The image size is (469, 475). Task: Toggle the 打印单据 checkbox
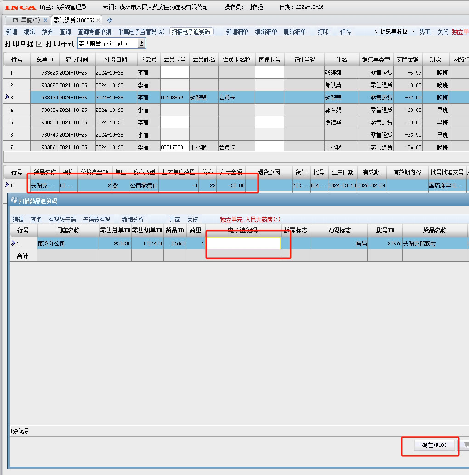[39, 44]
